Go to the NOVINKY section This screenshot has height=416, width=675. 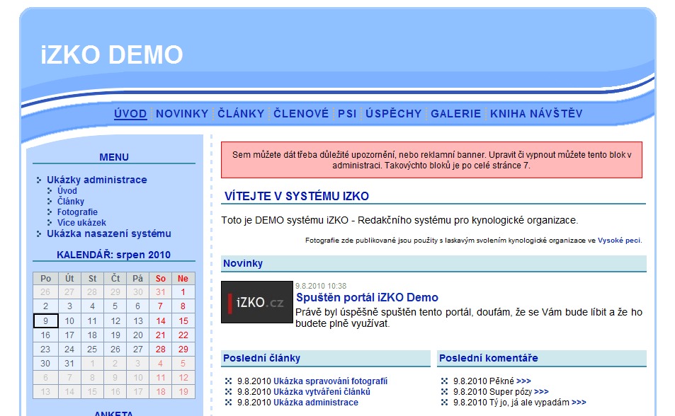pyautogui.click(x=182, y=114)
